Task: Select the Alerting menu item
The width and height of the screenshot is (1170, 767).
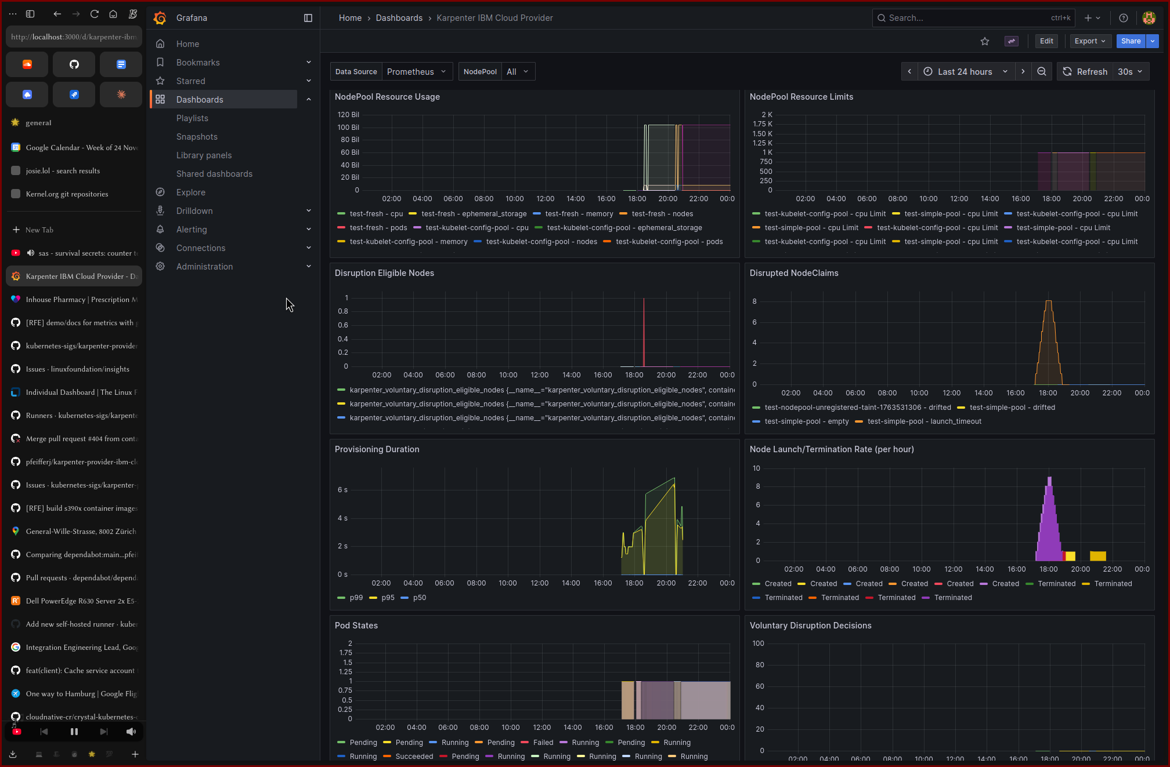Action: click(x=192, y=230)
